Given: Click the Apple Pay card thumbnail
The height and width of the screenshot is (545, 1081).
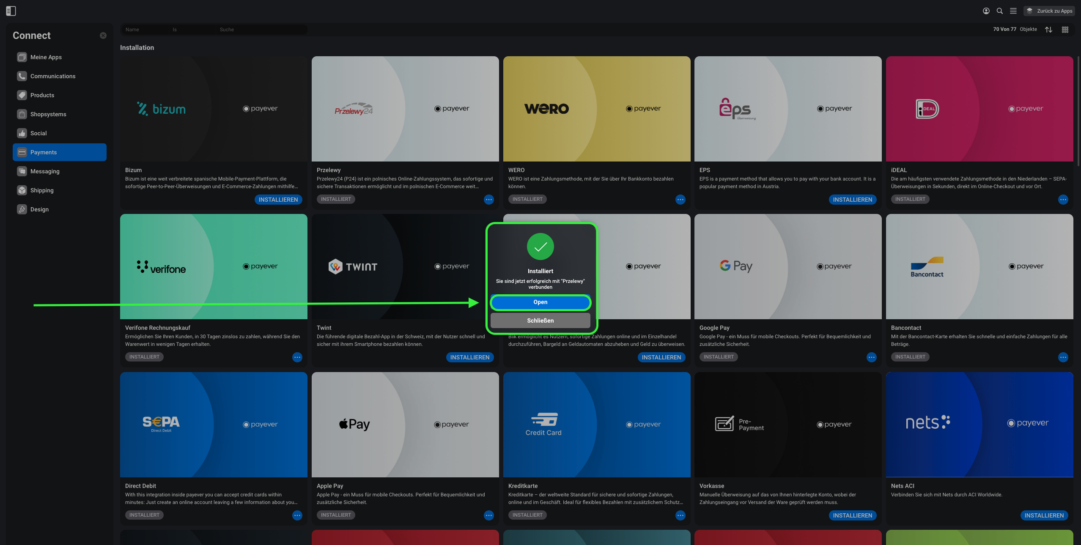Looking at the screenshot, I should 405,424.
